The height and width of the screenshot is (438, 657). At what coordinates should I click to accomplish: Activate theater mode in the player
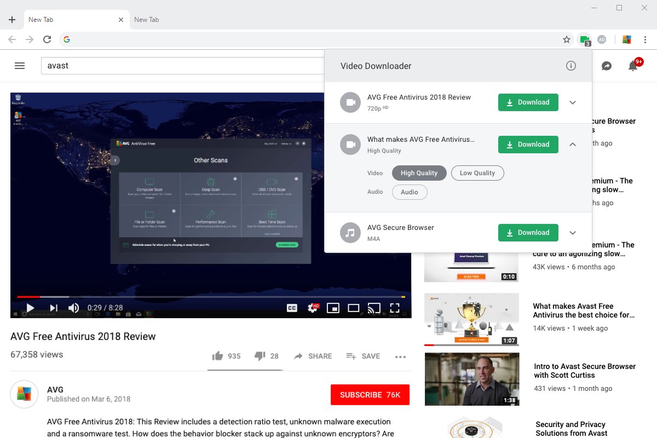point(353,308)
